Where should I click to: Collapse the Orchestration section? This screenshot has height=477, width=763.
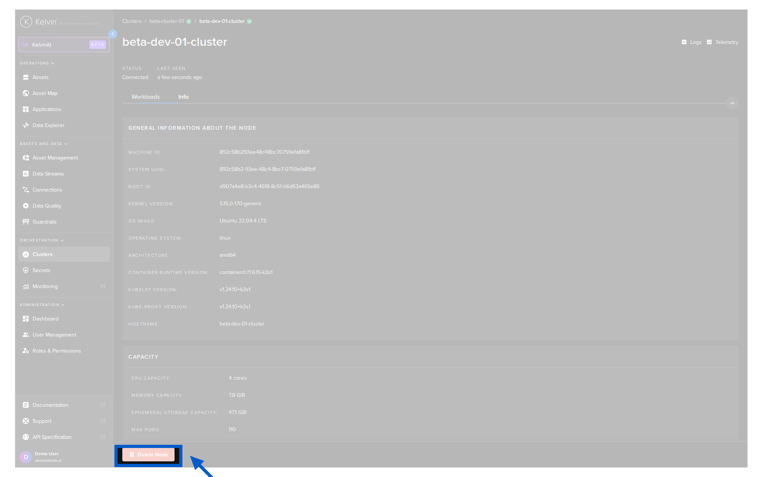(62, 240)
